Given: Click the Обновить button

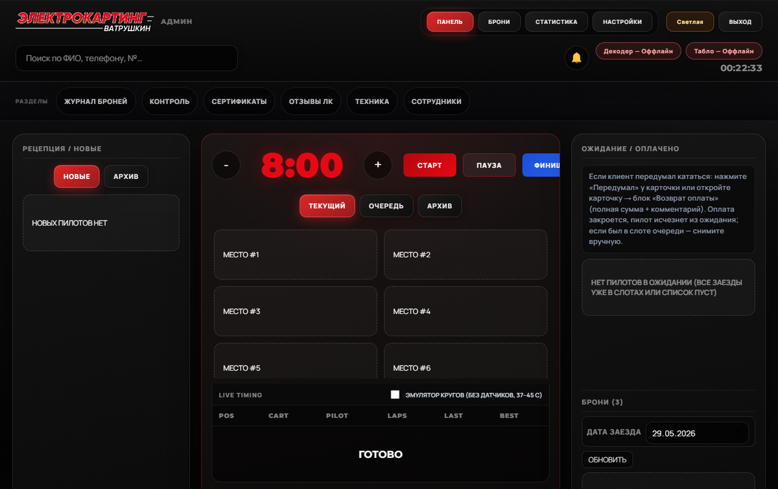Looking at the screenshot, I should click(607, 460).
